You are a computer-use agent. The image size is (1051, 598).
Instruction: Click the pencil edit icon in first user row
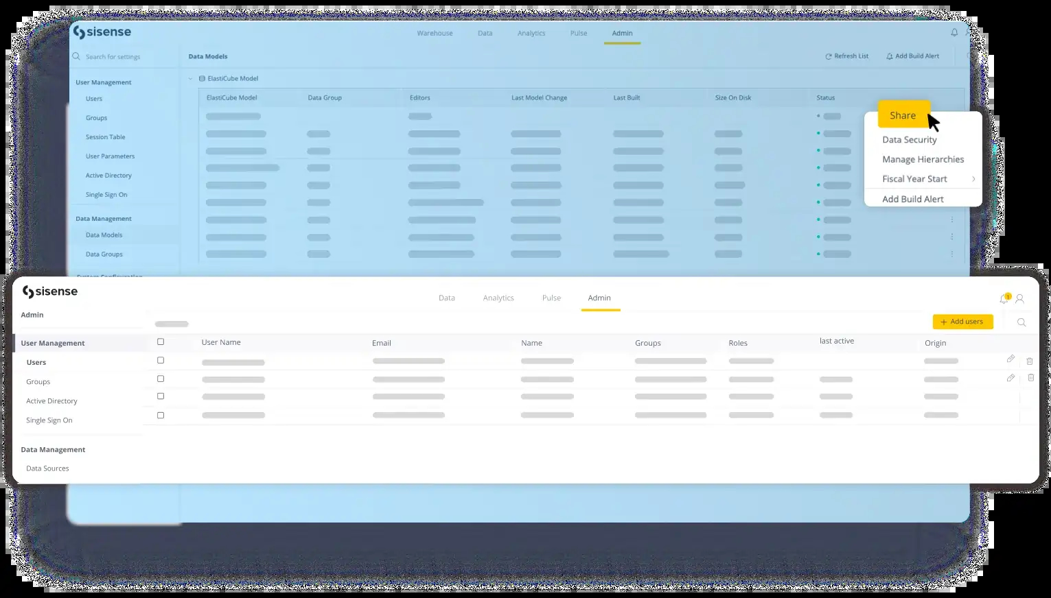tap(1010, 359)
